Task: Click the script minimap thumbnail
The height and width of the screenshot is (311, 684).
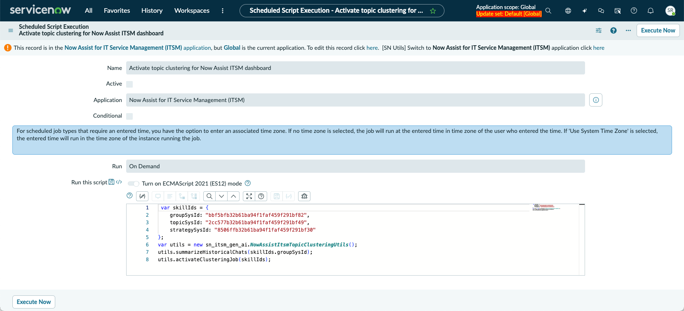Action: coord(546,207)
